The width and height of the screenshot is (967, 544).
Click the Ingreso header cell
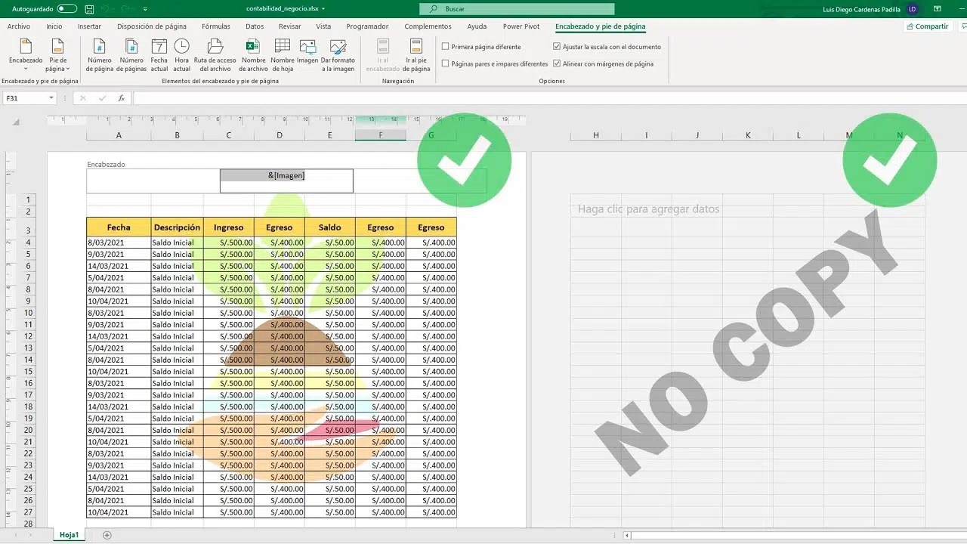[229, 227]
